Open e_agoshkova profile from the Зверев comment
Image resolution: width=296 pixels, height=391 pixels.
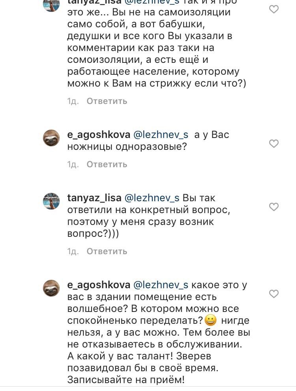click(x=99, y=285)
